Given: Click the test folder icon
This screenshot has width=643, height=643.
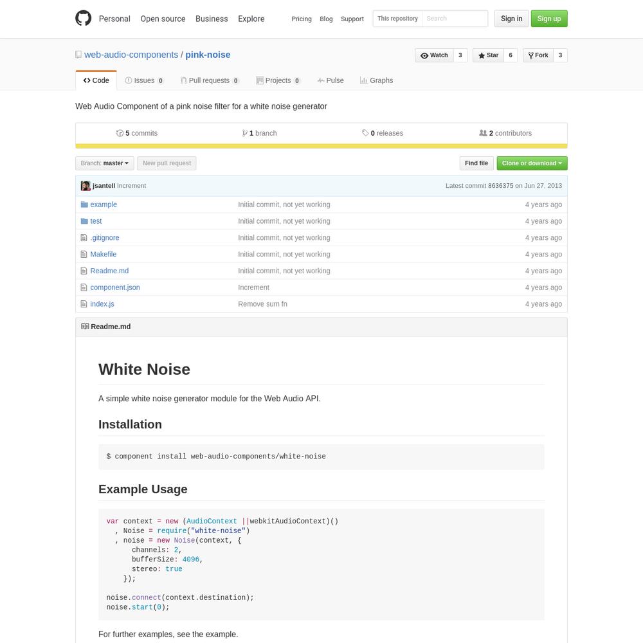Looking at the screenshot, I should click(84, 221).
